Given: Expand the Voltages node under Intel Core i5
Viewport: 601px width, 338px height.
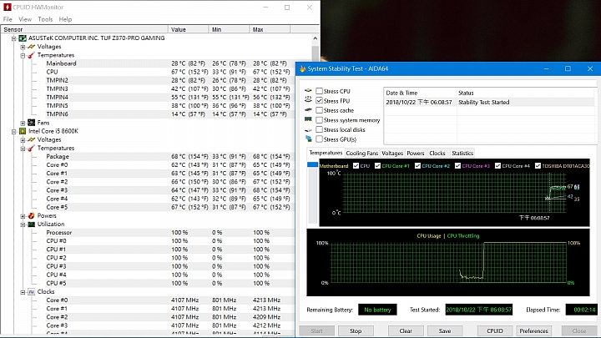Looking at the screenshot, I should [23, 140].
